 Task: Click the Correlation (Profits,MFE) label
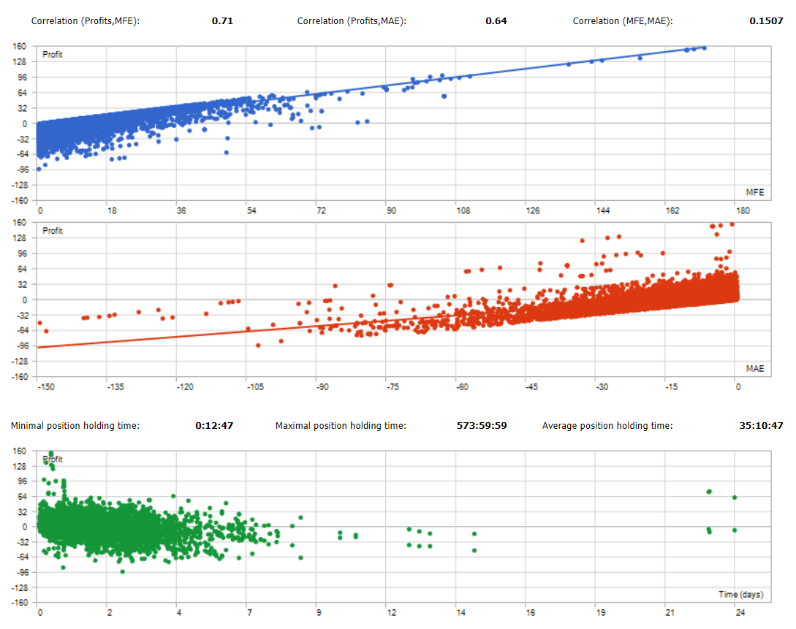(x=85, y=21)
